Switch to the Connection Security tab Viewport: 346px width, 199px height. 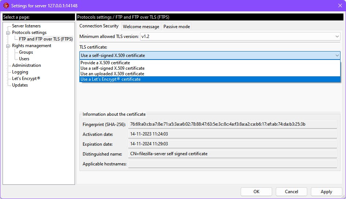click(x=99, y=26)
